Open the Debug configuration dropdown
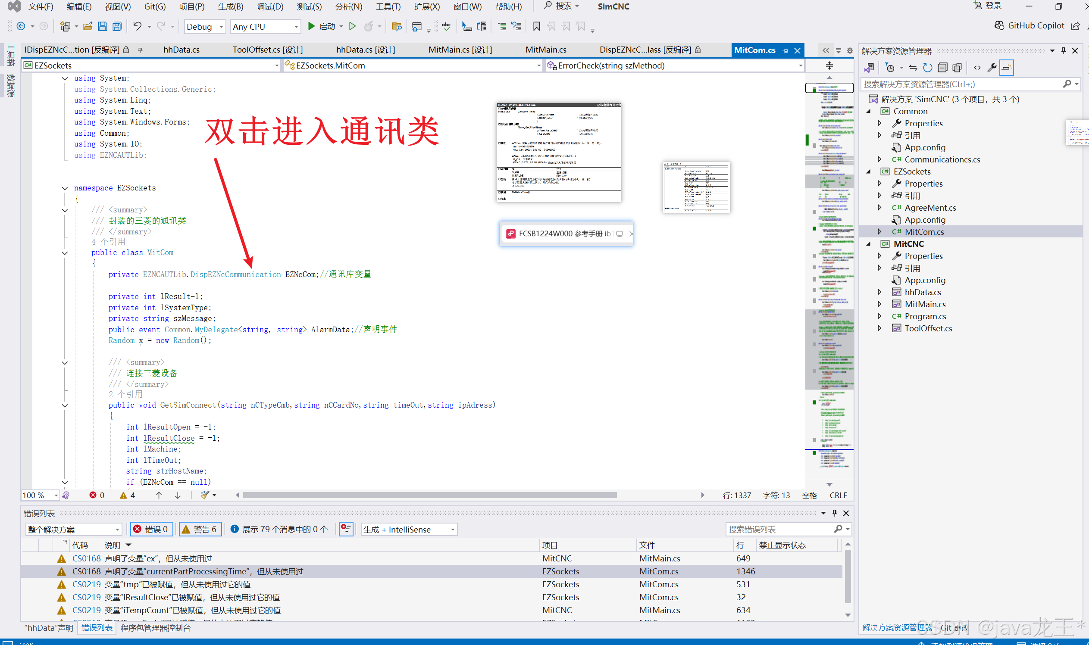This screenshot has width=1089, height=645. click(x=204, y=27)
